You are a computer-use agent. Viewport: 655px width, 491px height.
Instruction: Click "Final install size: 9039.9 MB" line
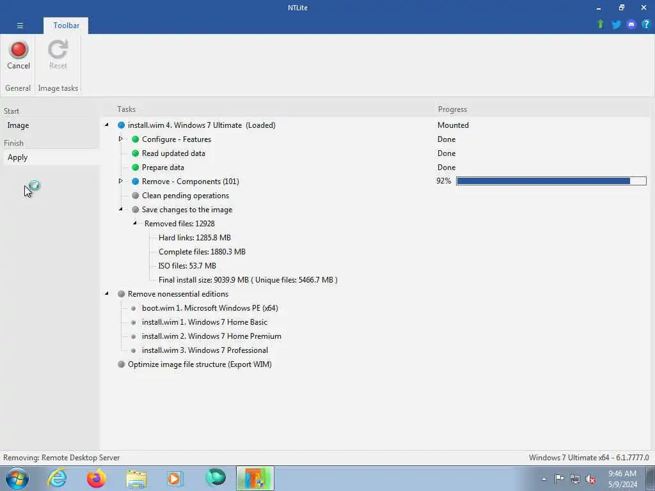click(x=248, y=280)
